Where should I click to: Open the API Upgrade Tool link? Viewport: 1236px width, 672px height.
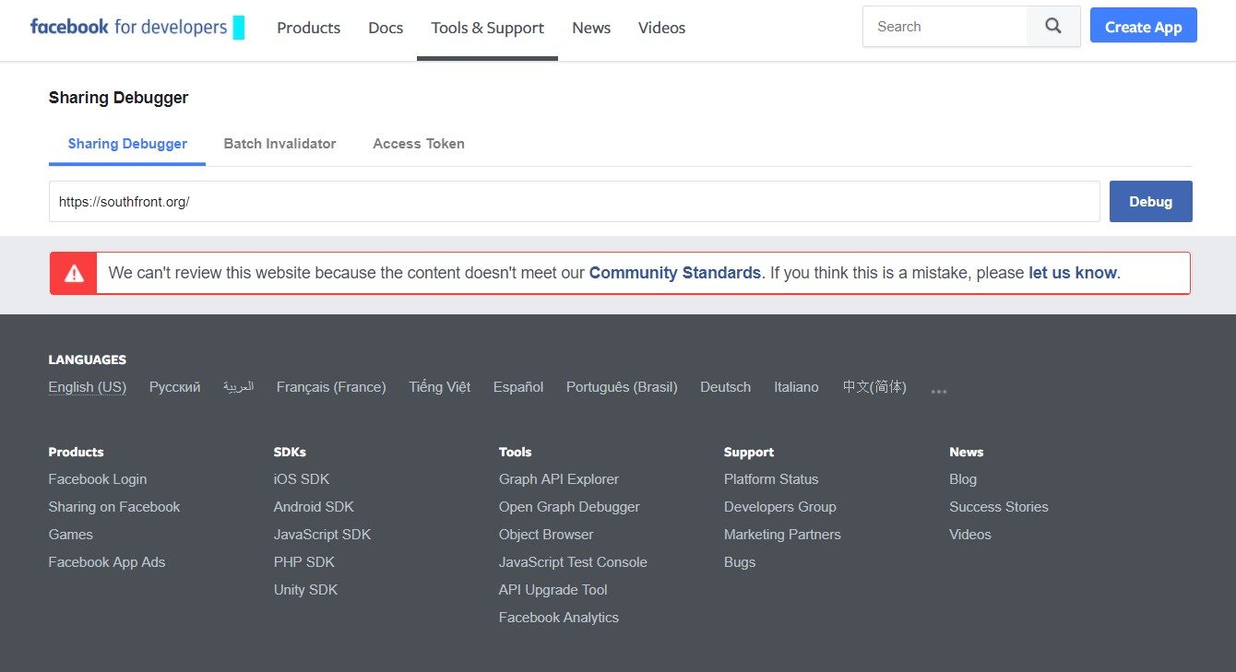coord(553,590)
